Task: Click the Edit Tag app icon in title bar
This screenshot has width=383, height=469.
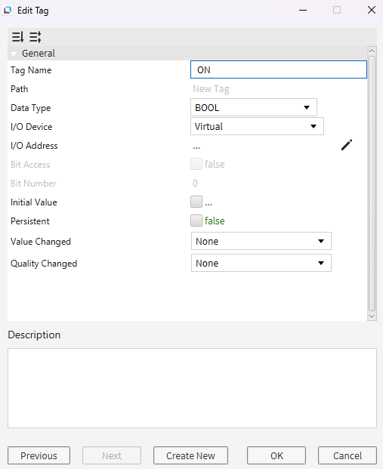Action: (x=8, y=10)
